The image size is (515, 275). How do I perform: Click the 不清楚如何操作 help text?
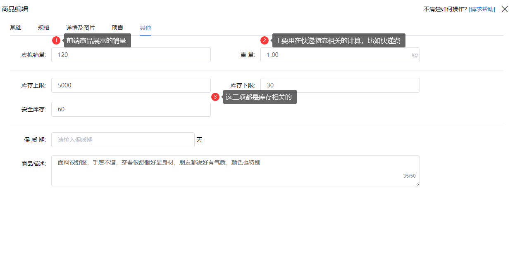click(x=441, y=9)
